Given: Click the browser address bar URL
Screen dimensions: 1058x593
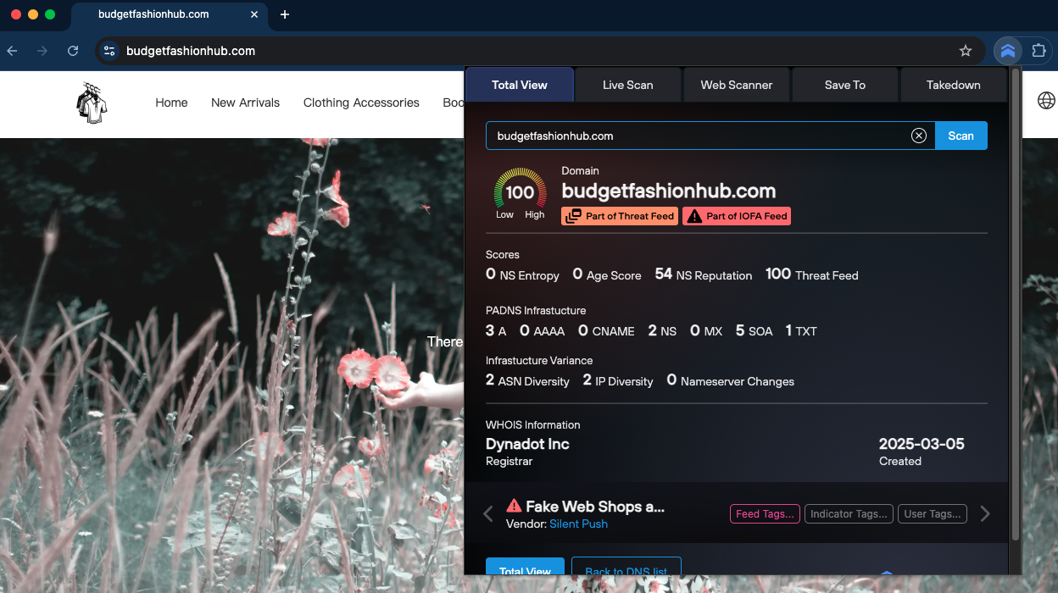Looking at the screenshot, I should point(191,51).
